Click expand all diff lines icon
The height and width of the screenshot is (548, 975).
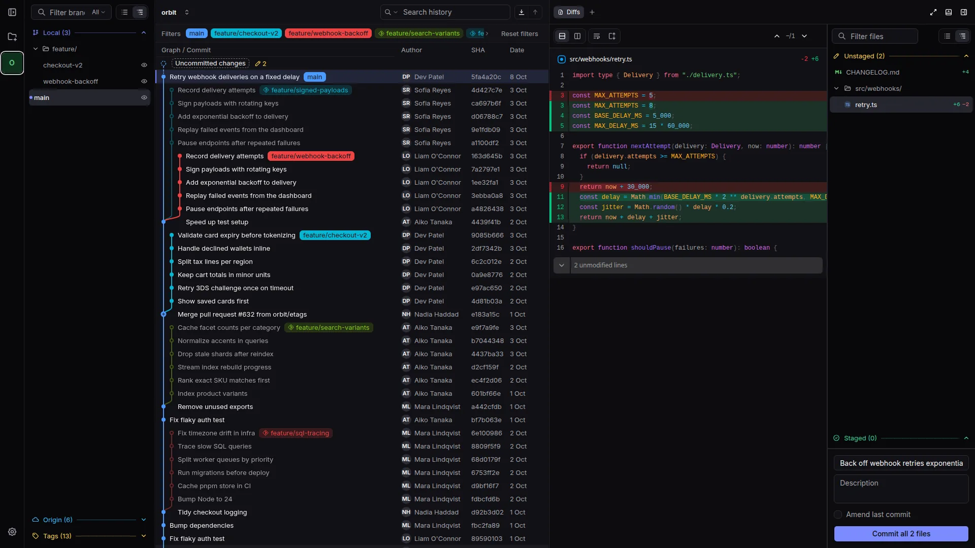click(x=612, y=36)
